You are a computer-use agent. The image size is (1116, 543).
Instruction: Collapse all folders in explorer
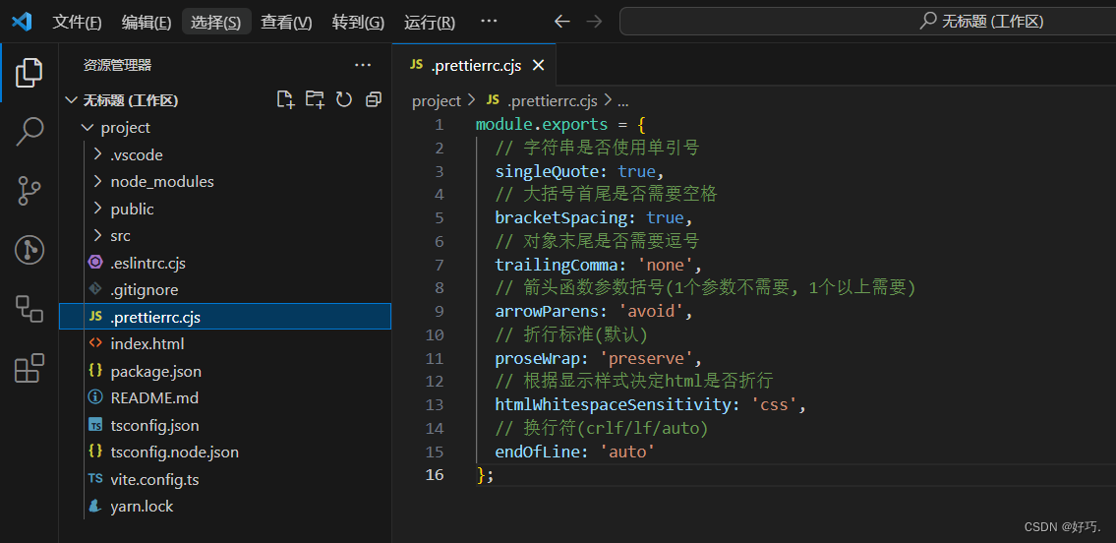click(x=374, y=99)
